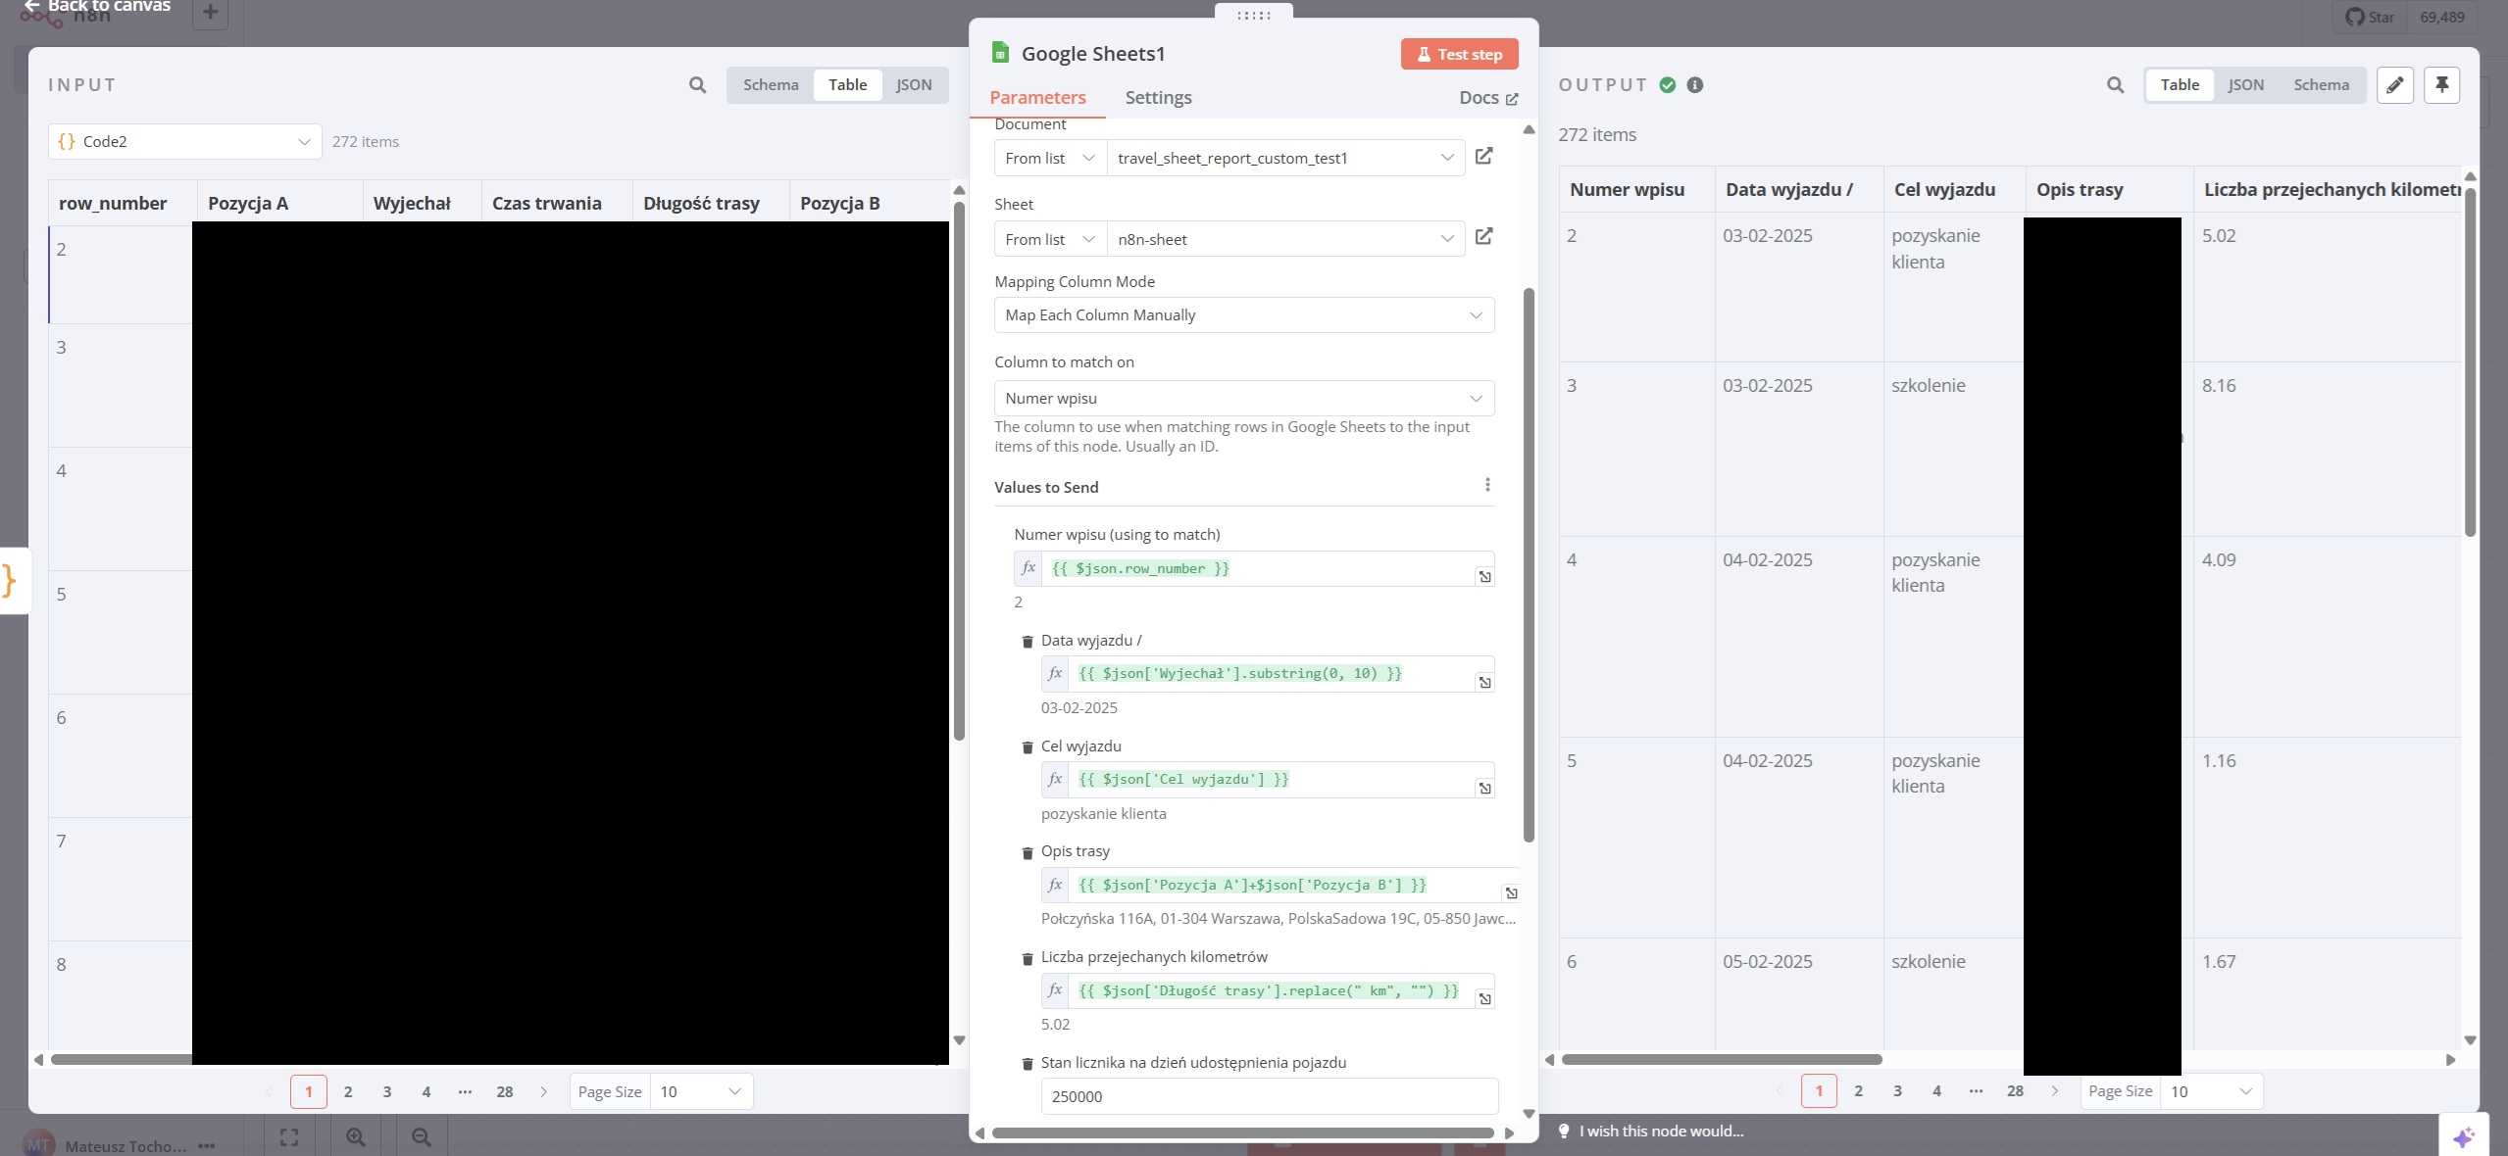Open the GitHub Star link
Image resolution: width=2508 pixels, height=1156 pixels.
click(x=2368, y=17)
